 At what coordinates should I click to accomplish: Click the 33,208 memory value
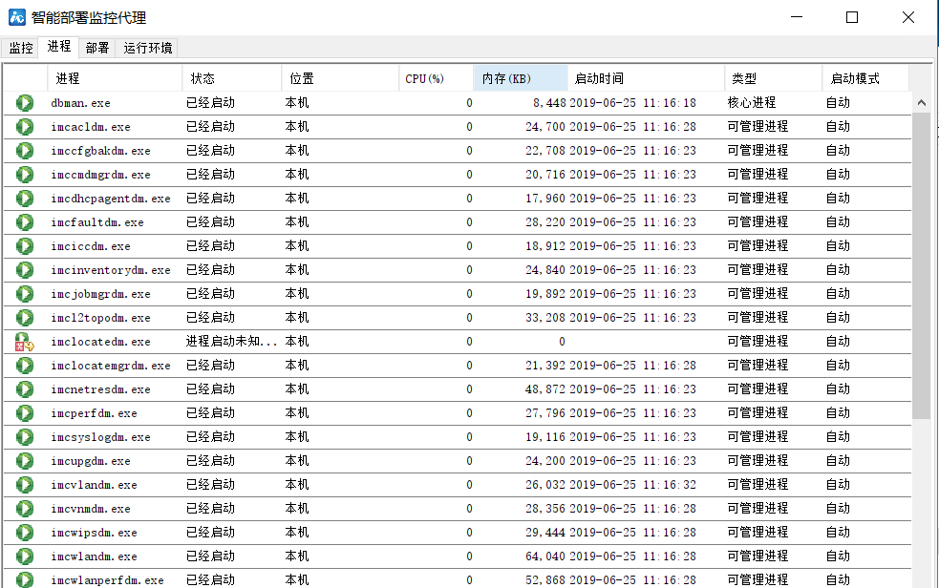coord(545,318)
